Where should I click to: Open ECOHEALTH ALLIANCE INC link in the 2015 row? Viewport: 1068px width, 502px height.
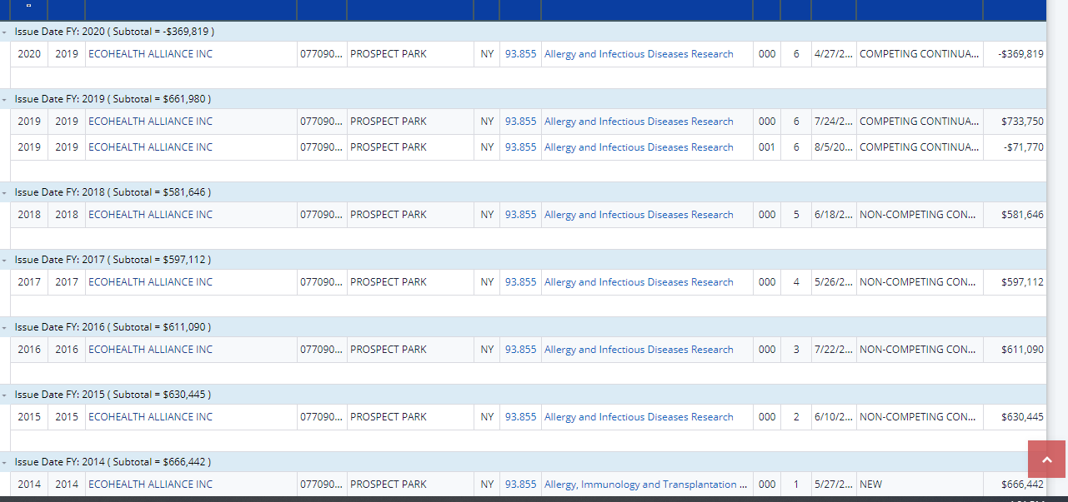pyautogui.click(x=150, y=417)
